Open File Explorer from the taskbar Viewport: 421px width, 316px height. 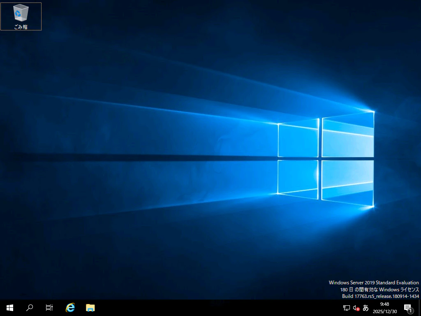[90, 307]
